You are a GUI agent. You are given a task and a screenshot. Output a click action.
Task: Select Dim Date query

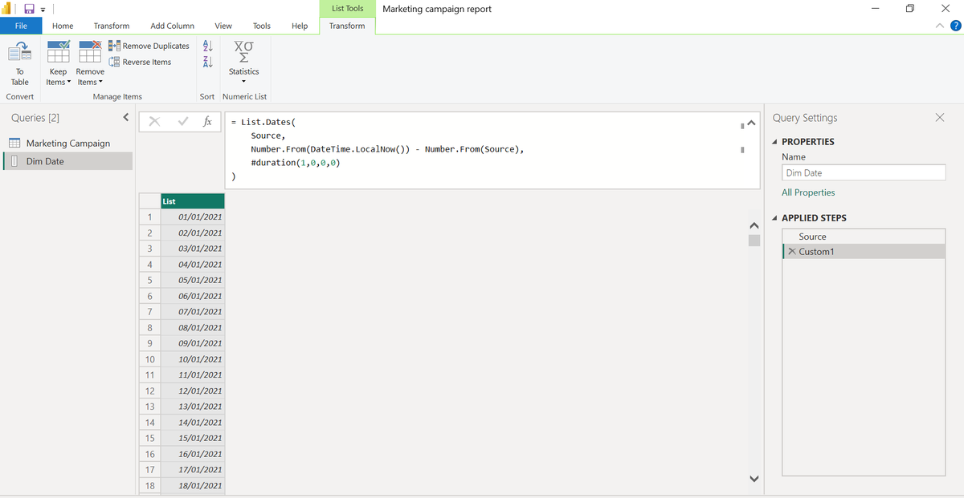click(67, 161)
